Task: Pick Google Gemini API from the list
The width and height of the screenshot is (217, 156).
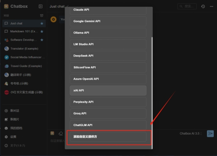Action: click(x=108, y=21)
